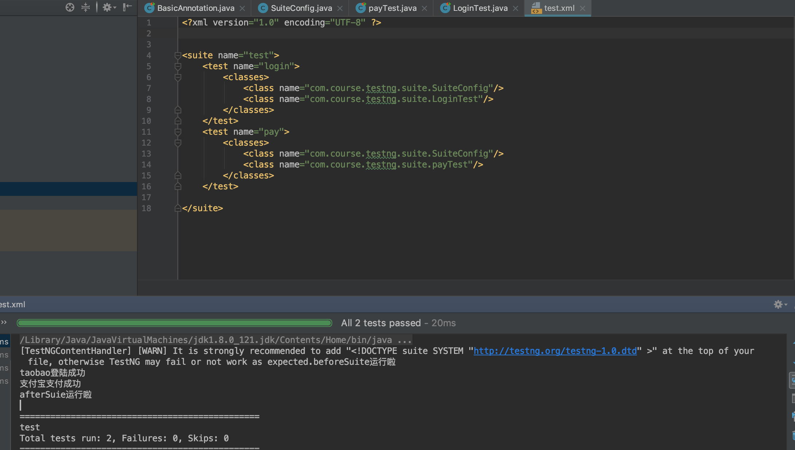This screenshot has height=450, width=795.
Task: Click the collapse-all icon in panel toolbar
Action: (86, 7)
